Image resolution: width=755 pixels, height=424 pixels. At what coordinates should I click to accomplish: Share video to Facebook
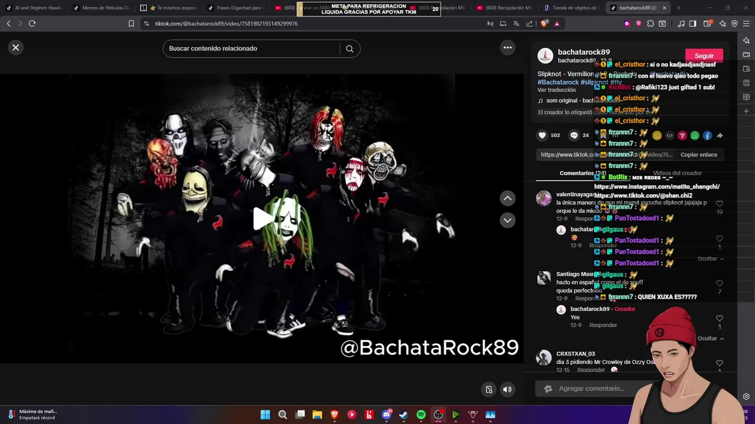[x=707, y=135]
